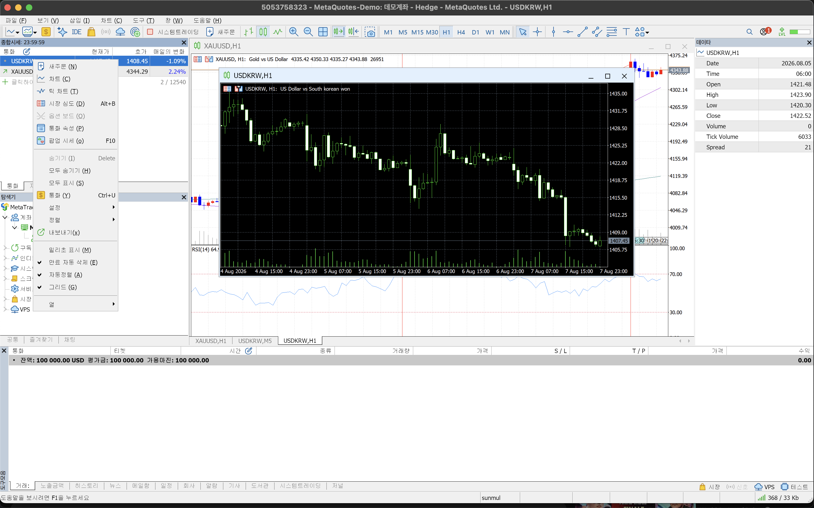Select the bar chart display icon
814x508 pixels.
(249, 32)
